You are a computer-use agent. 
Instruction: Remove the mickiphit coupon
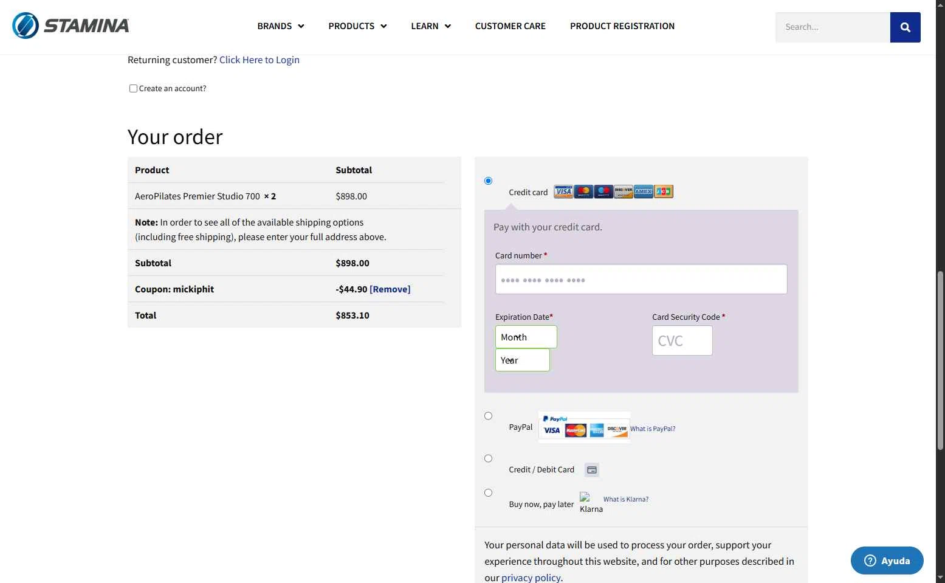390,289
